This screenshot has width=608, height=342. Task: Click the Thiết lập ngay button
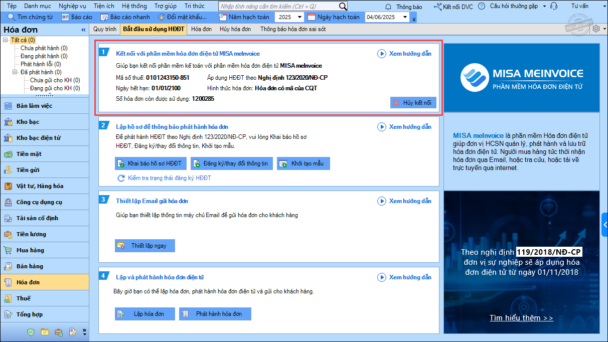click(144, 246)
